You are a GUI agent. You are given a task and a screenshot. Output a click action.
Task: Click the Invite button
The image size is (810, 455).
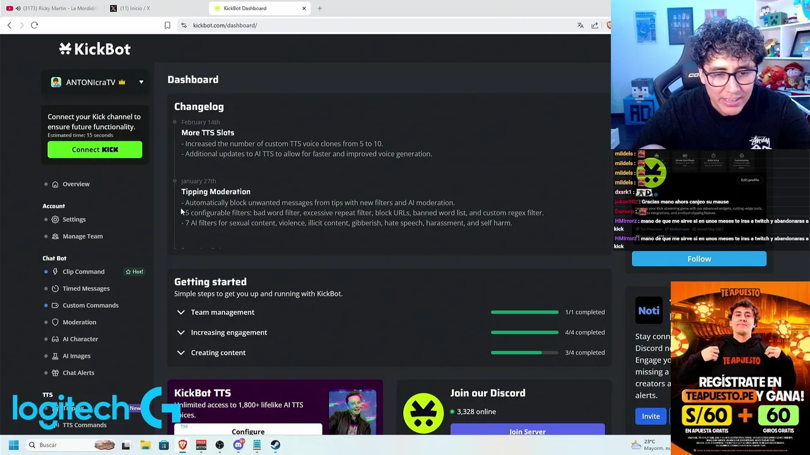651,416
